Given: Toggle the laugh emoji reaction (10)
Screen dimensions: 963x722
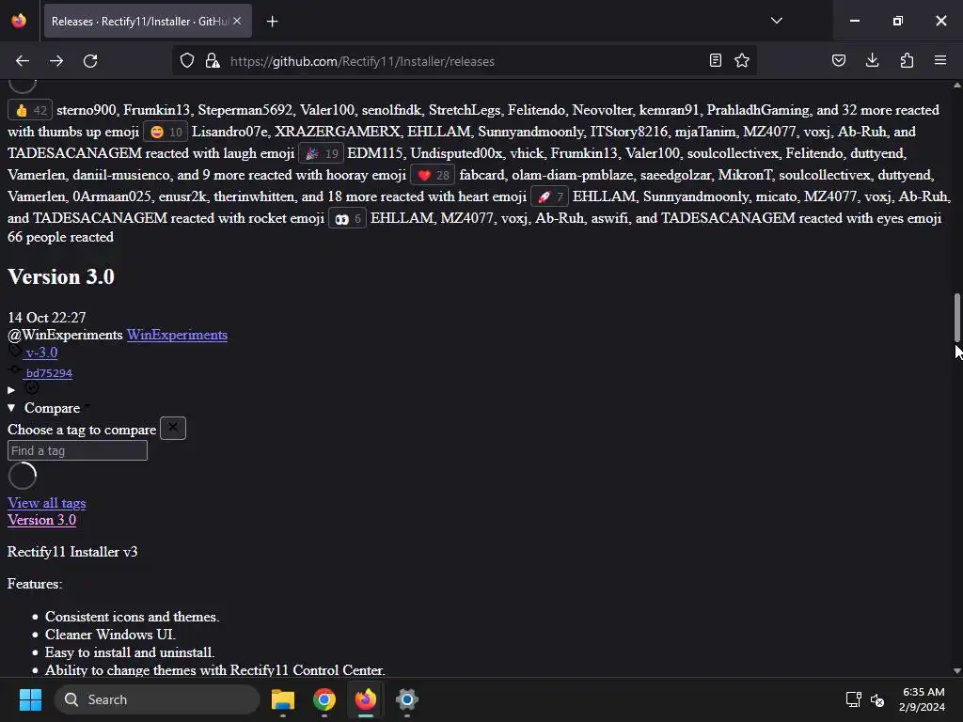Looking at the screenshot, I should point(166,132).
